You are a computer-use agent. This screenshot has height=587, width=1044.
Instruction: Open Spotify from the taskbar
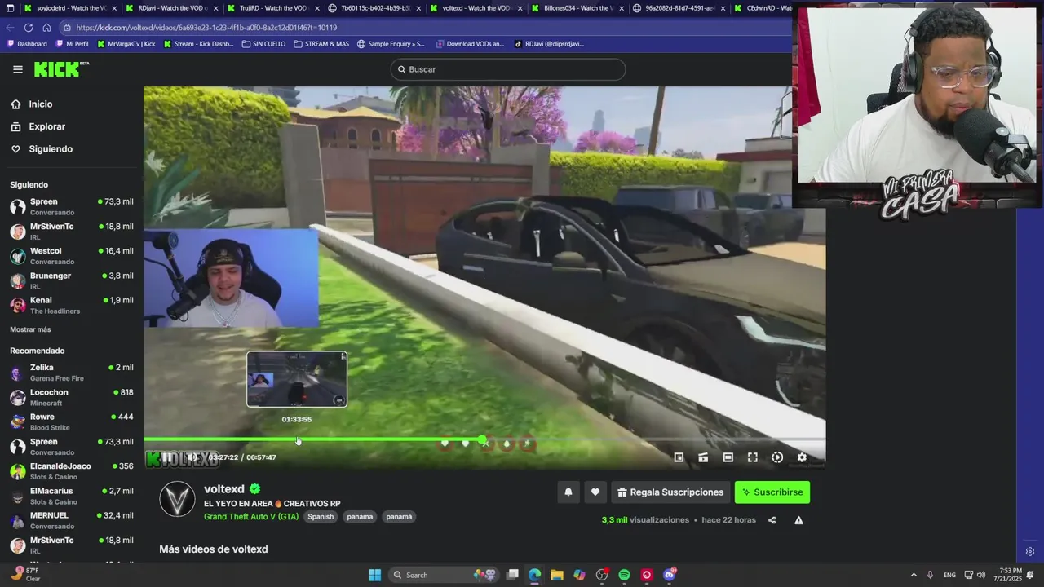pos(624,575)
